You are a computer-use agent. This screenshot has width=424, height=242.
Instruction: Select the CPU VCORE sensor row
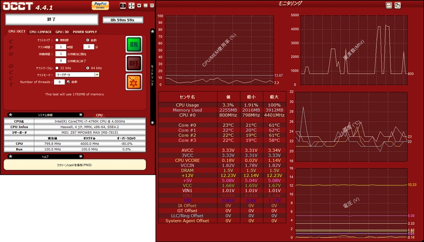(x=222, y=160)
